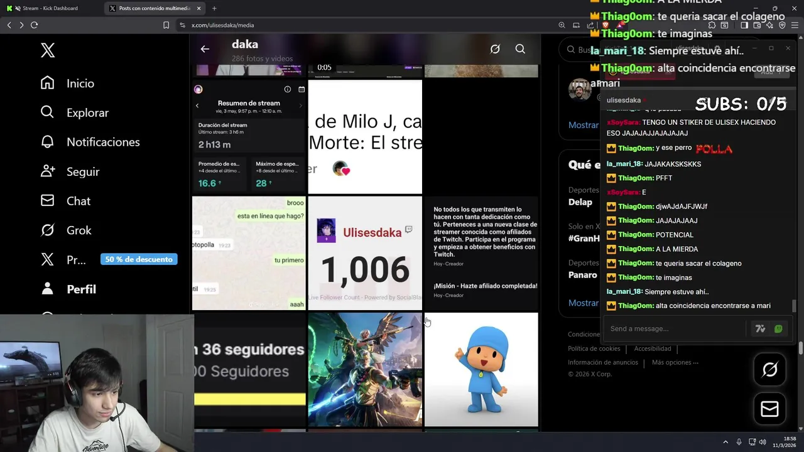Open the Brave VPN shield icon
The height and width of the screenshot is (452, 804).
click(782, 25)
